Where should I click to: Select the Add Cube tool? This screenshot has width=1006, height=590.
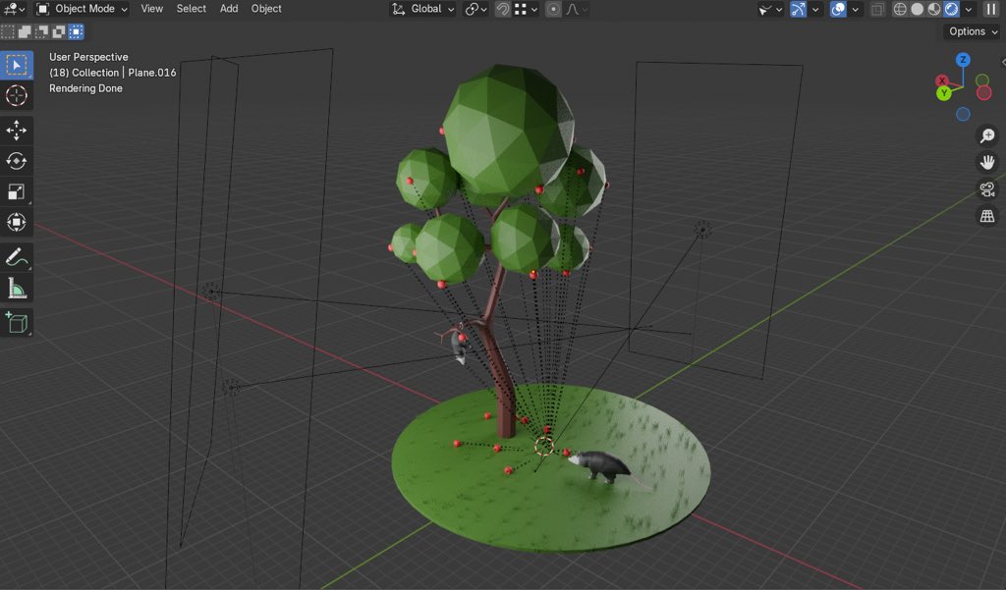coord(16,323)
